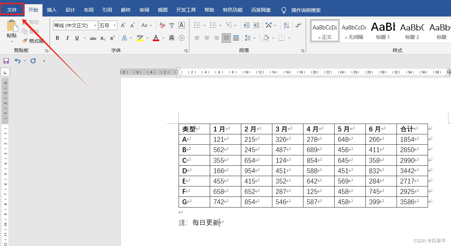451x246 pixels.
Task: Undo the last action
Action: 18,61
